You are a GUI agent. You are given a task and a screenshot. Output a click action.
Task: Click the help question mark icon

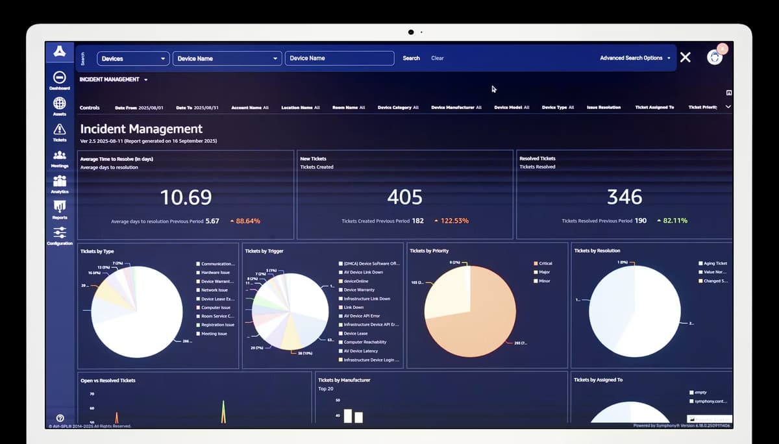tap(60, 418)
